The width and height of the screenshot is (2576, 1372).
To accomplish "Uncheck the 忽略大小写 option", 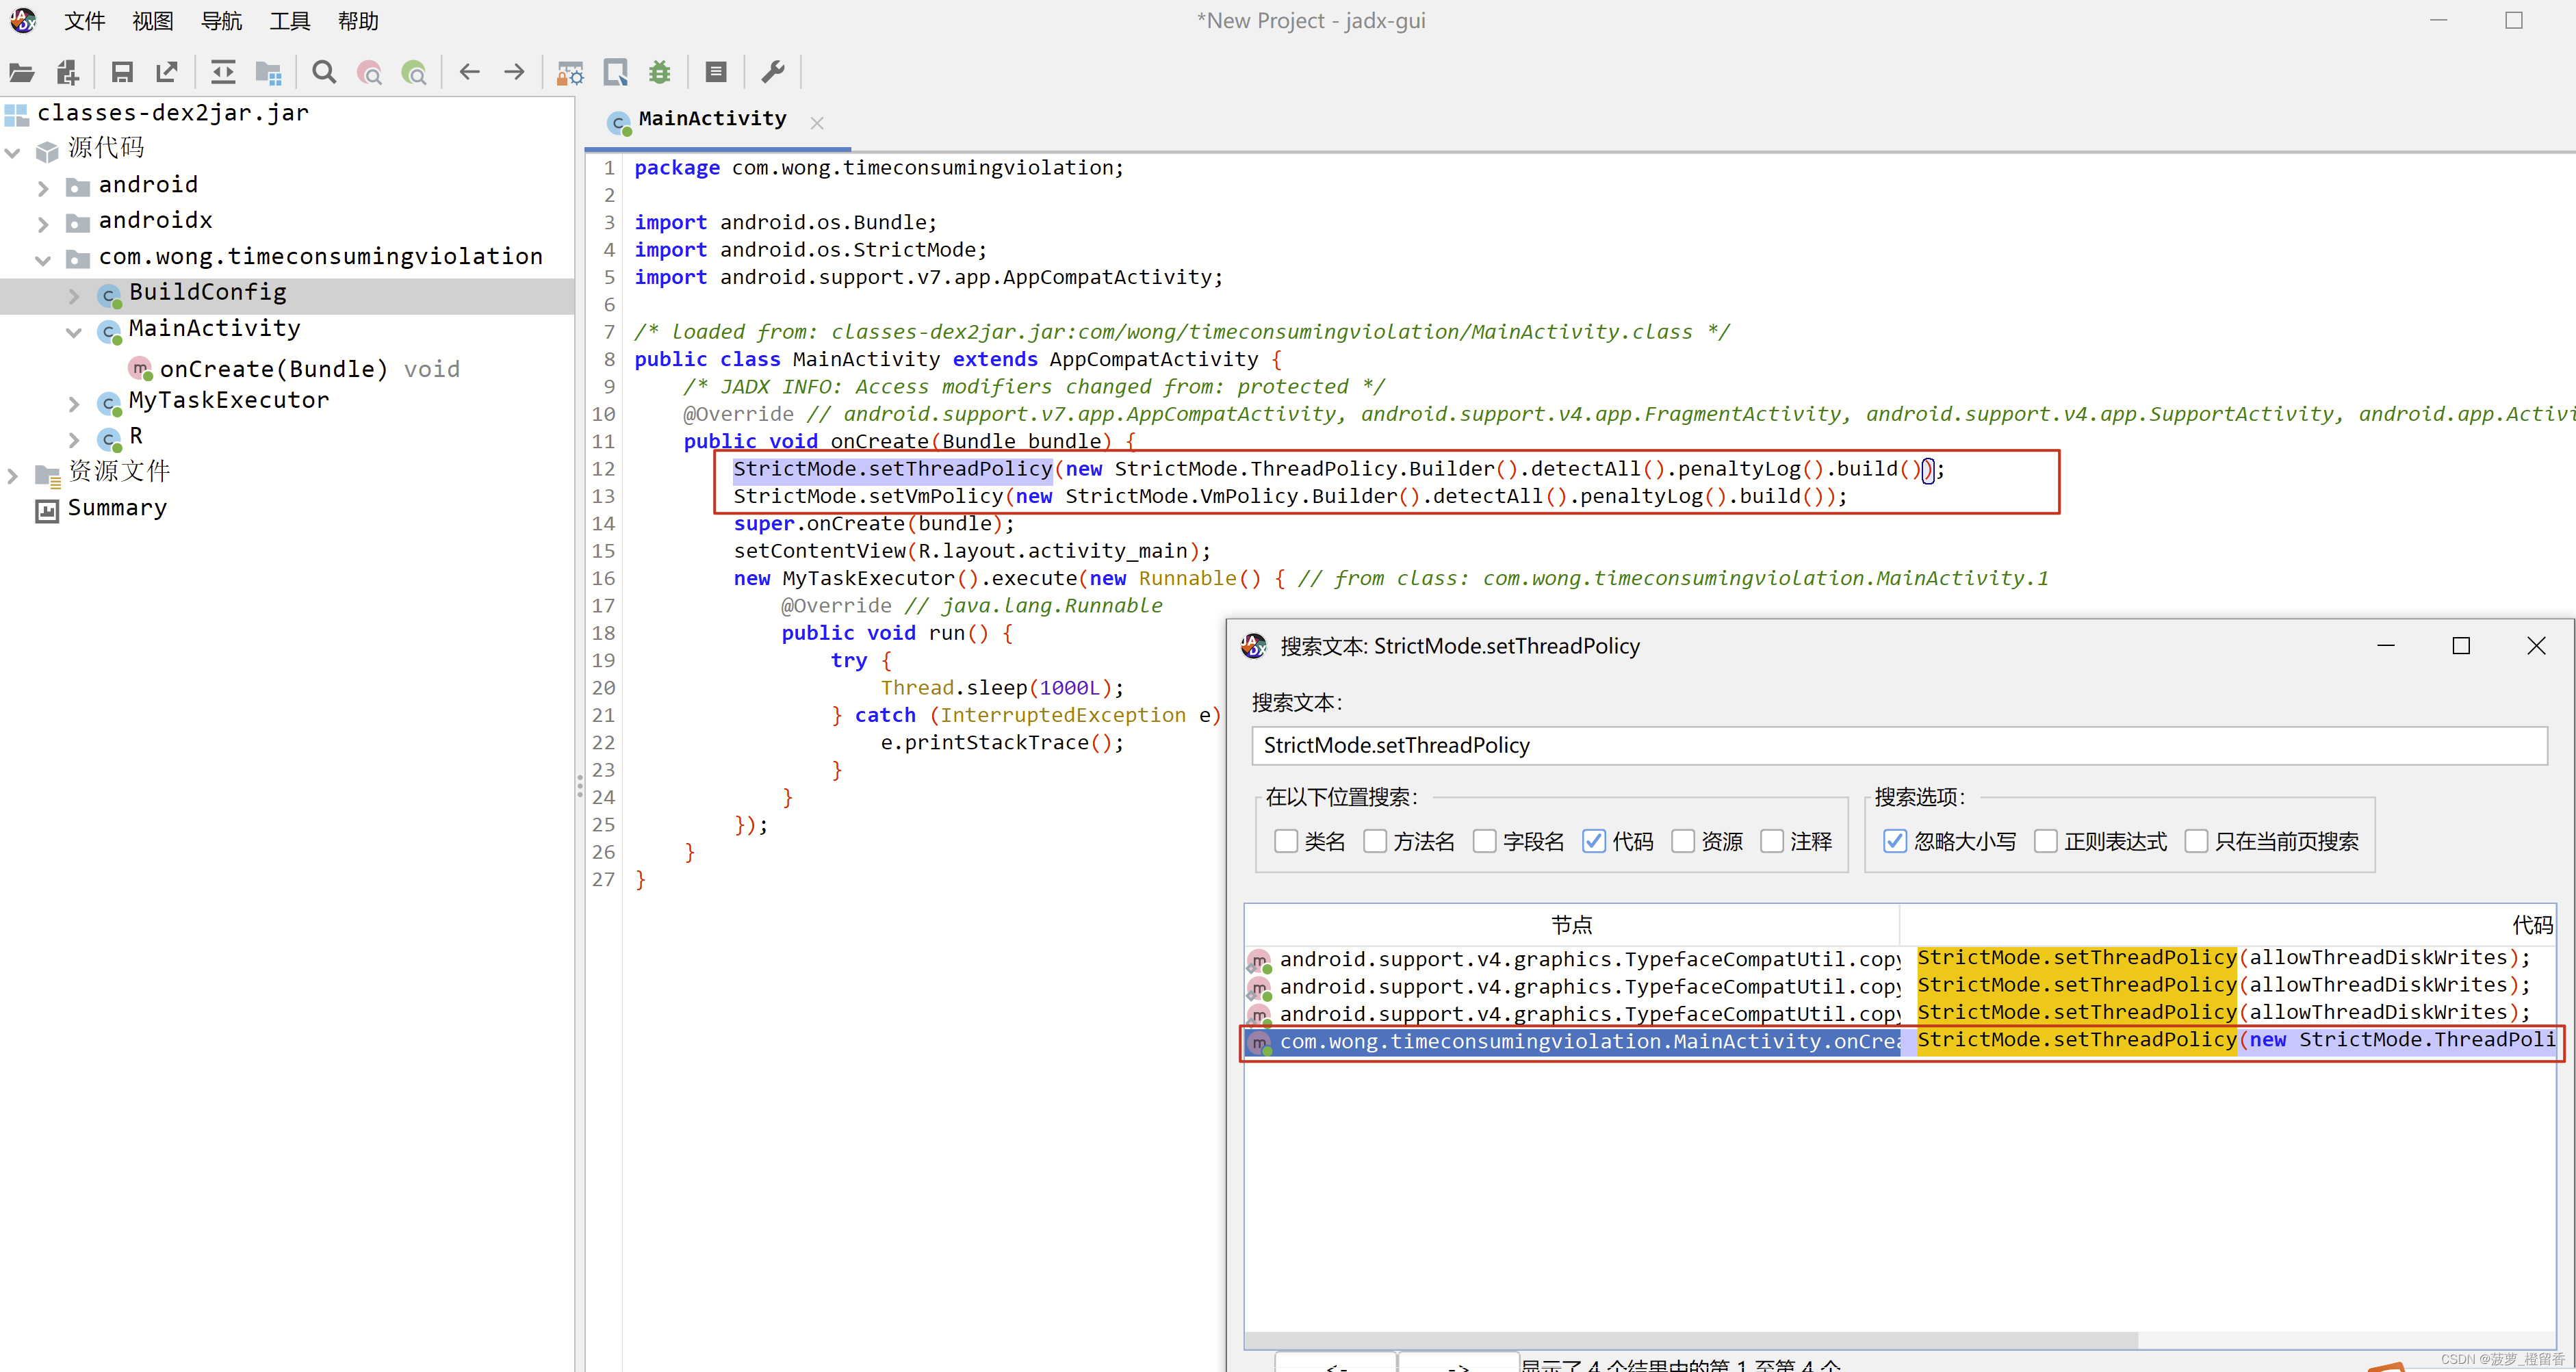I will [1895, 841].
